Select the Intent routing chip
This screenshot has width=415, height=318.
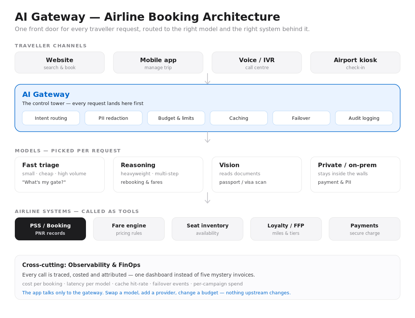51,118
